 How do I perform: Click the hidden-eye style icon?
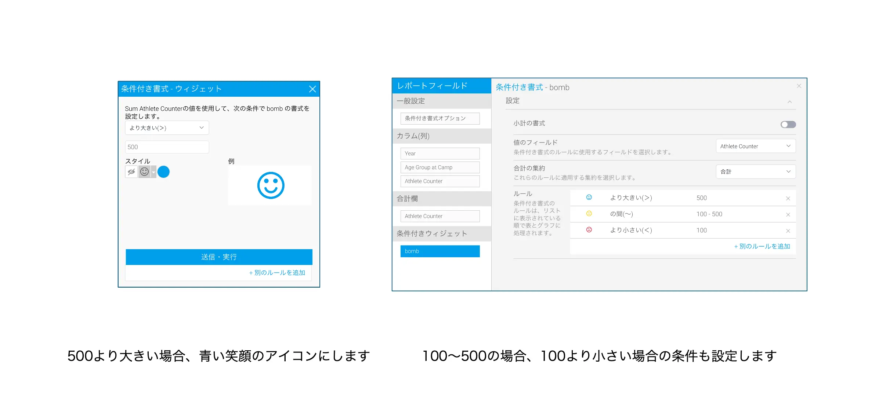(x=131, y=172)
